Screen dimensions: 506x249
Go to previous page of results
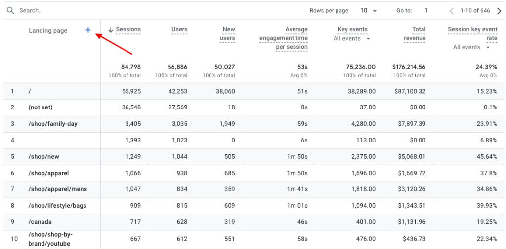[x=452, y=11]
